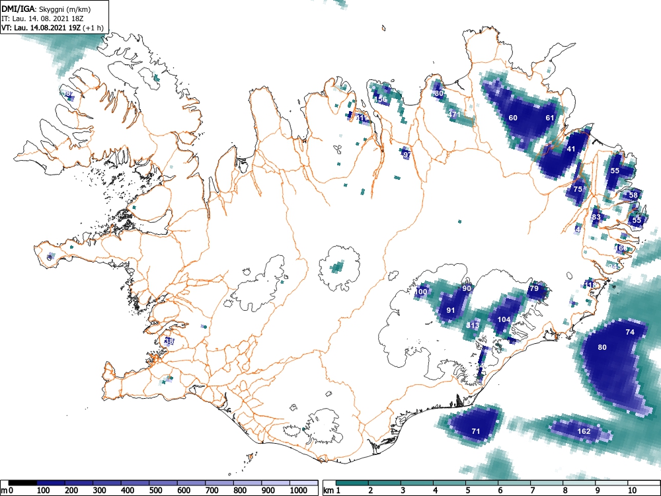The width and height of the screenshot is (661, 496).
Task: Click the visibility value '38' in southwest Iceland
Action: point(169,341)
